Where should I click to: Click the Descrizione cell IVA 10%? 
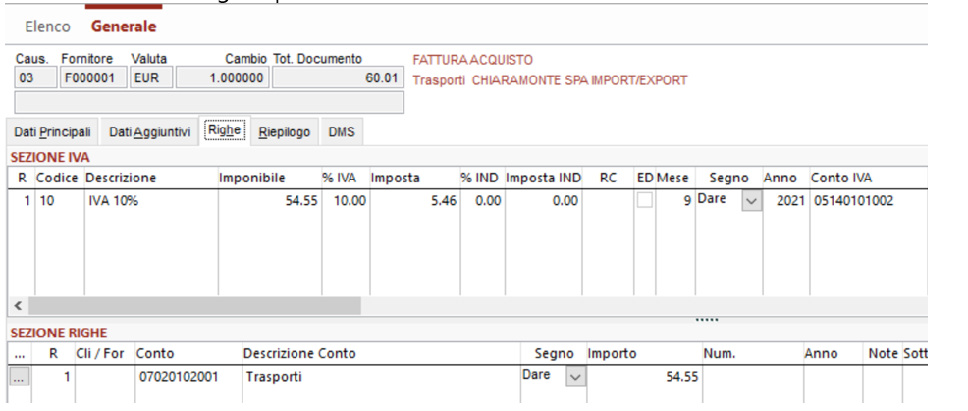pos(151,201)
